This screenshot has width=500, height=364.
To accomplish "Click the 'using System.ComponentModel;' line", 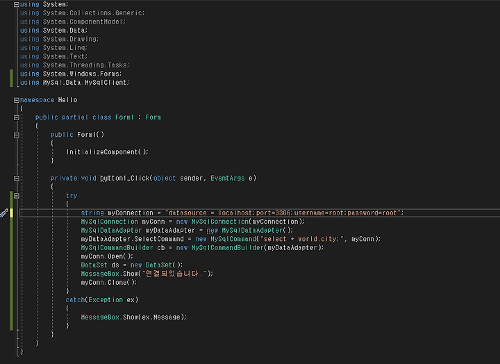I will [x=73, y=22].
